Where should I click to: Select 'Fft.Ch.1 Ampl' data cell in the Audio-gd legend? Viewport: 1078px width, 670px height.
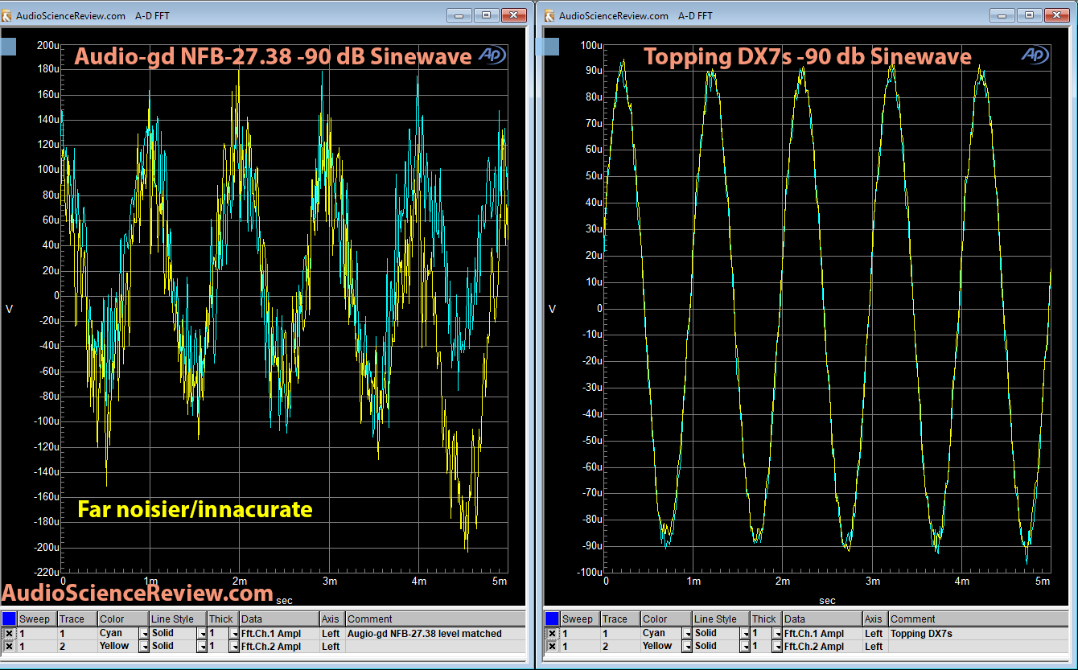point(280,634)
